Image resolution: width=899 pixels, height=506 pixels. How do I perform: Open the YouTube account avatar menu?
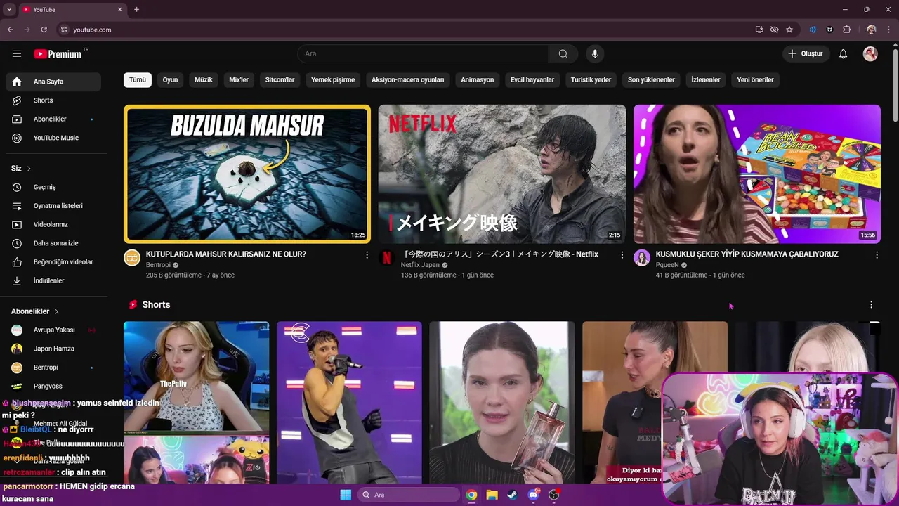[870, 54]
